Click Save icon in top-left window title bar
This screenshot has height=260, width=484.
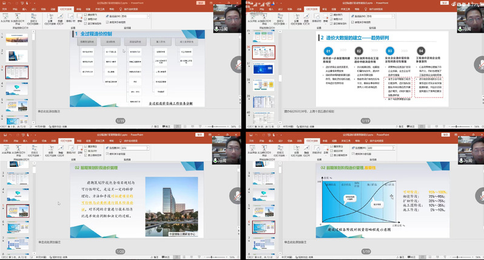click(x=4, y=2)
